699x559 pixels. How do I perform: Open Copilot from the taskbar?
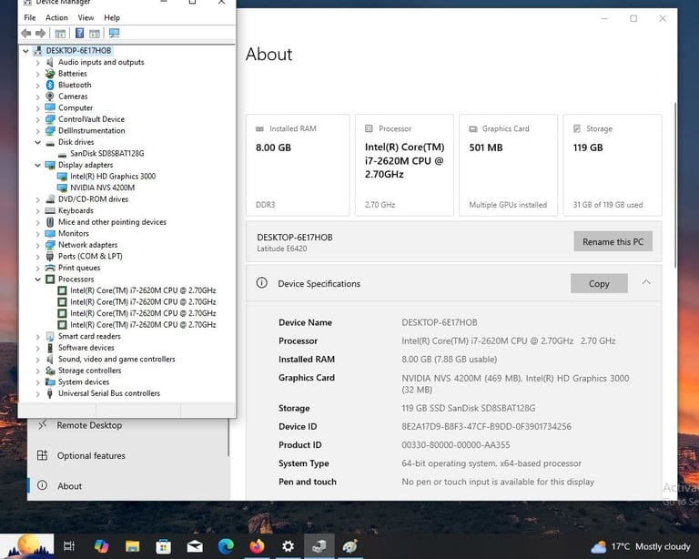pyautogui.click(x=101, y=546)
